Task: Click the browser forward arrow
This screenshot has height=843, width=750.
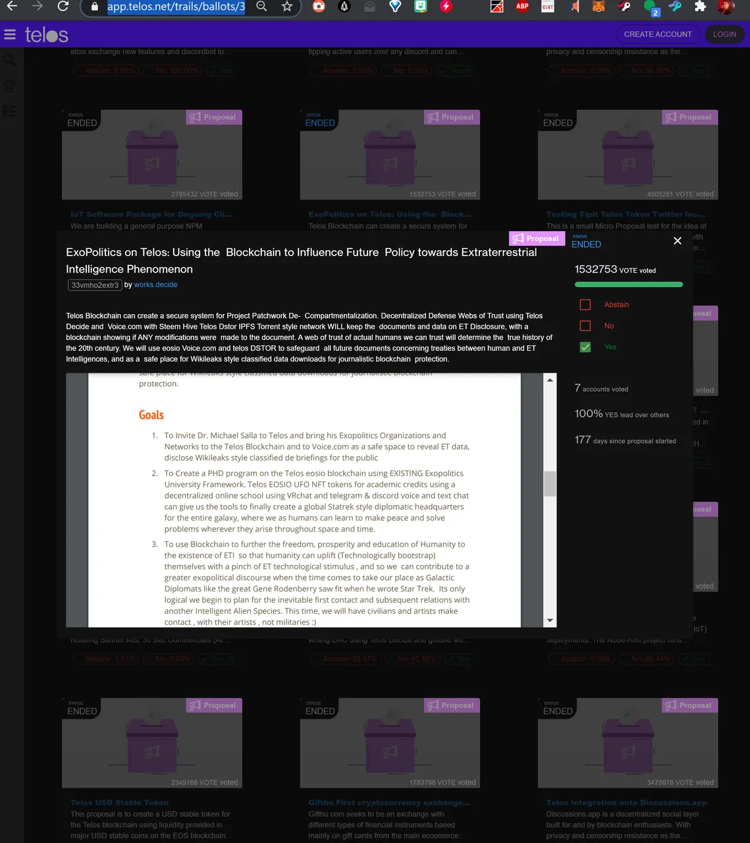Action: pos(38,6)
